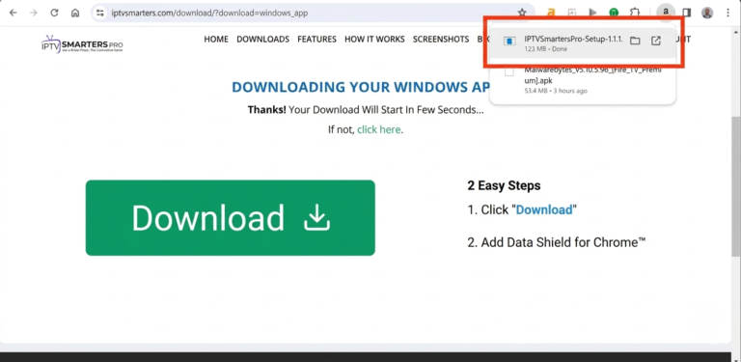Click '2. Add Data Shield for Chrome' text

(557, 242)
